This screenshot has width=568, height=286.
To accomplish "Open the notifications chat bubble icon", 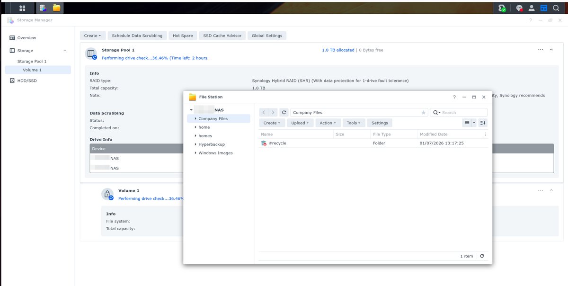I will (519, 8).
